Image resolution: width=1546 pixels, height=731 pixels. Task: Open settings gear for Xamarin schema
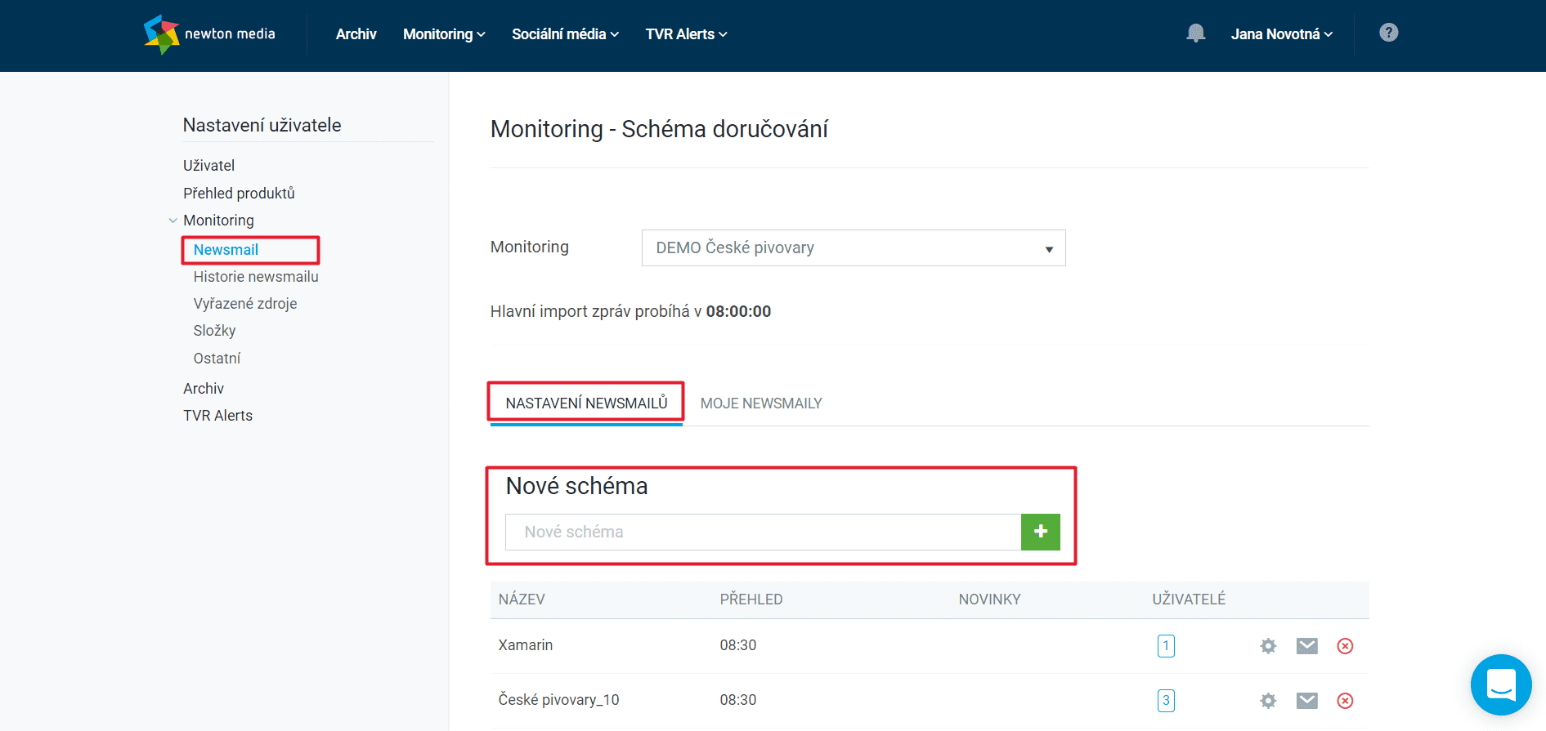[1268, 646]
